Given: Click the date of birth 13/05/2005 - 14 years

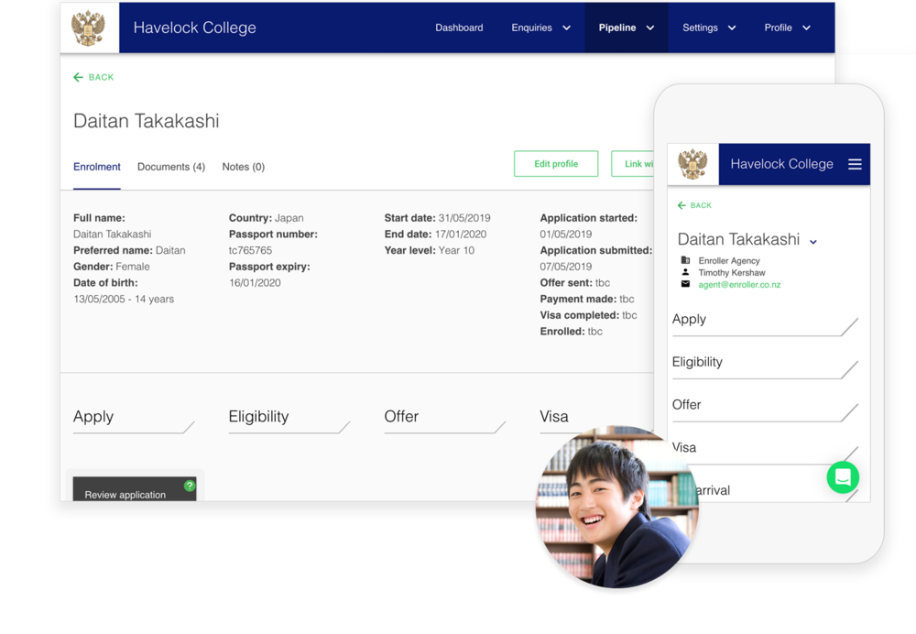Looking at the screenshot, I should (124, 300).
